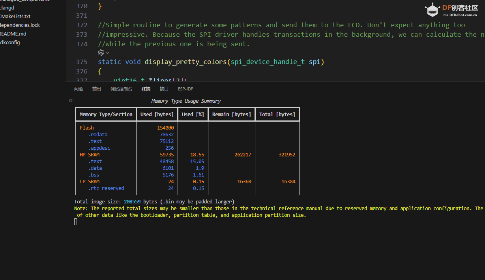Screen dimensions: 485x280
Task: Click the display_pretty_colors function name
Action: (186, 62)
